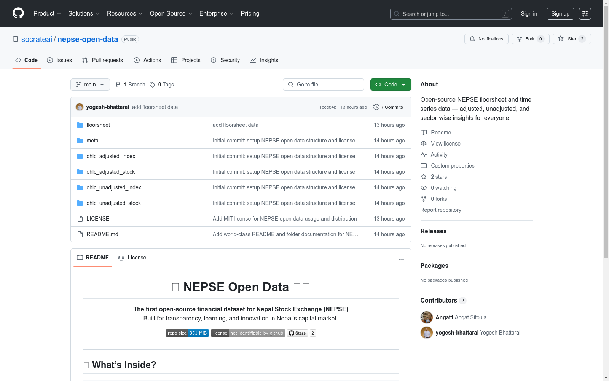This screenshot has width=609, height=381.
Task: Open the 7 Commits history link
Action: 388,107
